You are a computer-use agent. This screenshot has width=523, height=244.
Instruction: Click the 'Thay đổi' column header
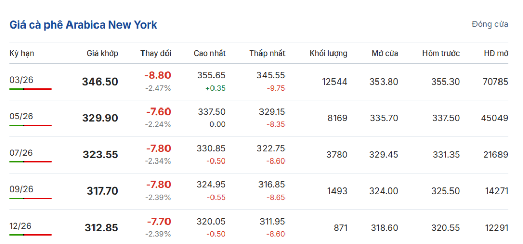156,53
